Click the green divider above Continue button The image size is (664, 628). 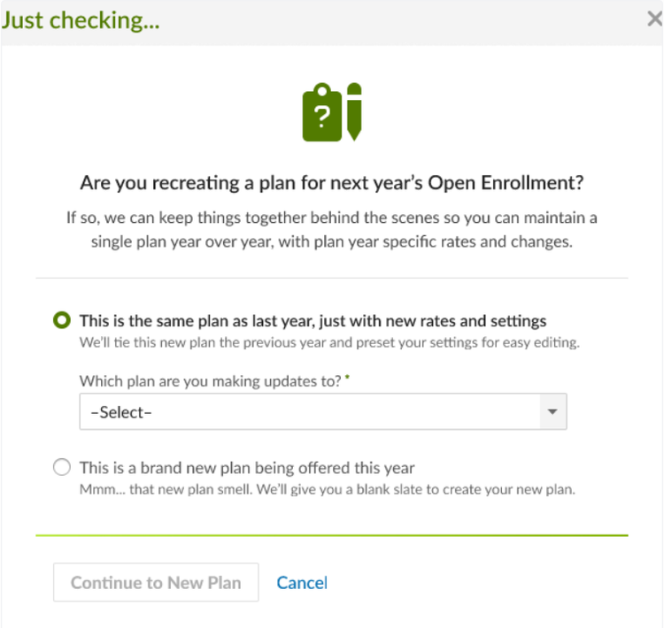click(332, 535)
